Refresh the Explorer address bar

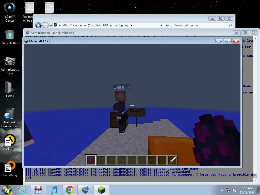coord(167,25)
